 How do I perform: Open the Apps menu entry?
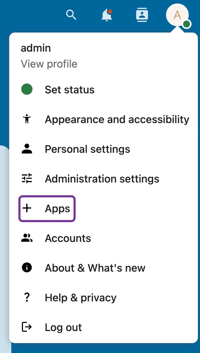[x=47, y=208]
